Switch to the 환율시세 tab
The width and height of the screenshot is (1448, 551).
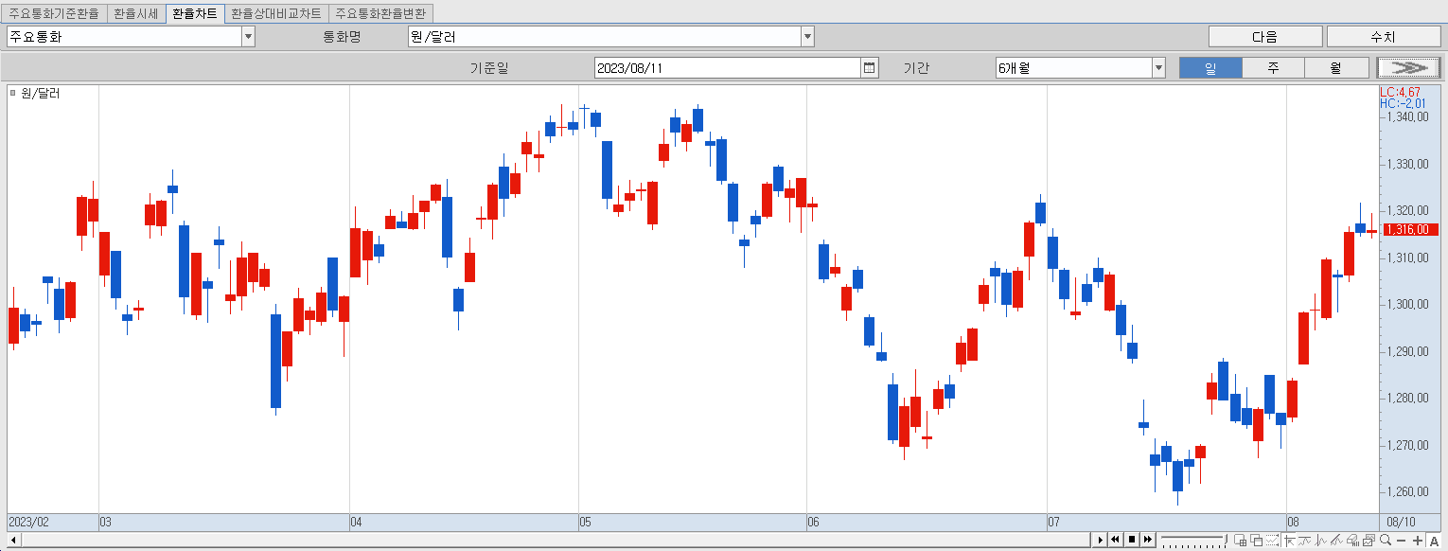pyautogui.click(x=135, y=14)
